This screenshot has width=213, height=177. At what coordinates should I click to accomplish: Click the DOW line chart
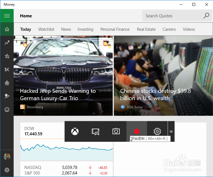(x=67, y=152)
